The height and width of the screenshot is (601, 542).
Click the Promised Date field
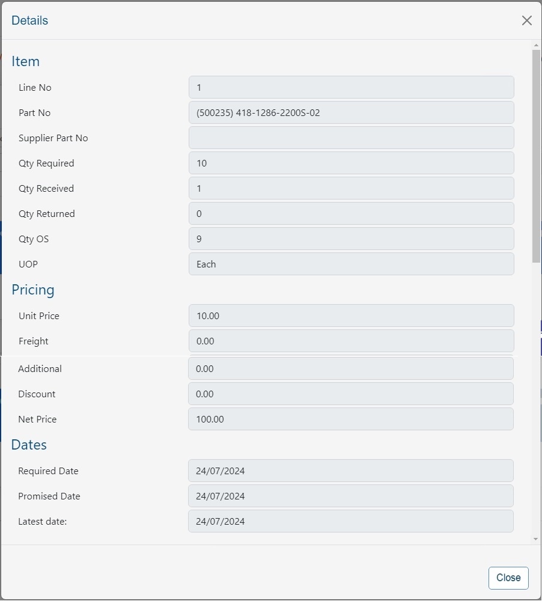(351, 496)
